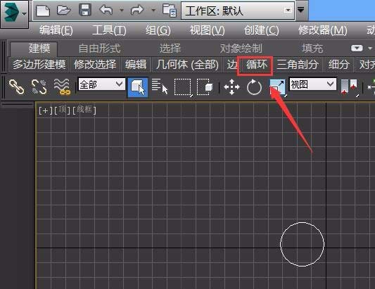Open the 工作区: 默认 workspace dropdown
The height and width of the screenshot is (289, 375).
click(x=238, y=11)
